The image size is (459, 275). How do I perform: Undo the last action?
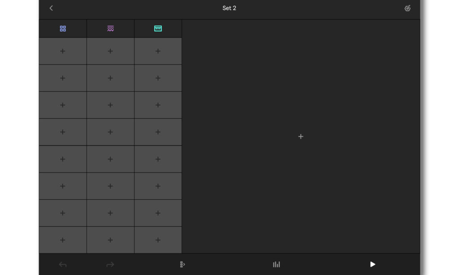(x=63, y=264)
